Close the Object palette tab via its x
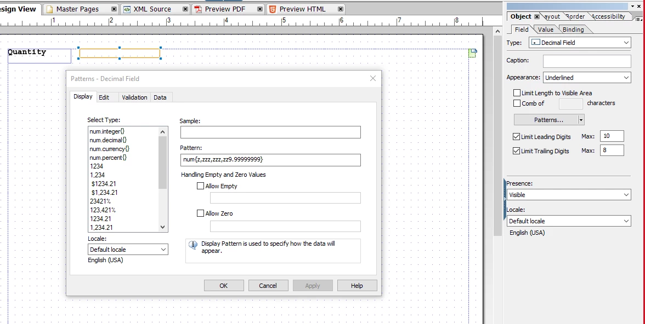Image resolution: width=645 pixels, height=324 pixels. coord(537,16)
